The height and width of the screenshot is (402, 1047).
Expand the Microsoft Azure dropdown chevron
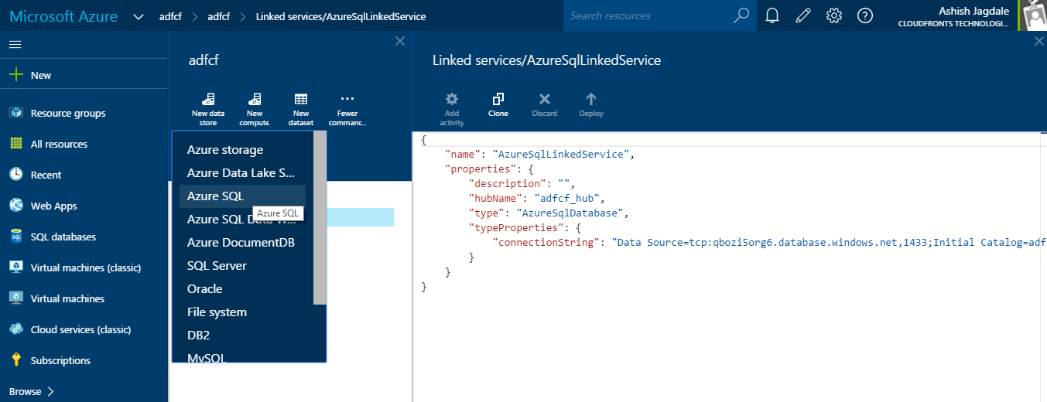pyautogui.click(x=139, y=16)
